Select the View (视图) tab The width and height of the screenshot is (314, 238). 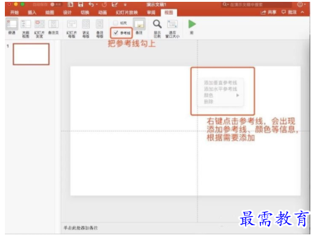[169, 13]
